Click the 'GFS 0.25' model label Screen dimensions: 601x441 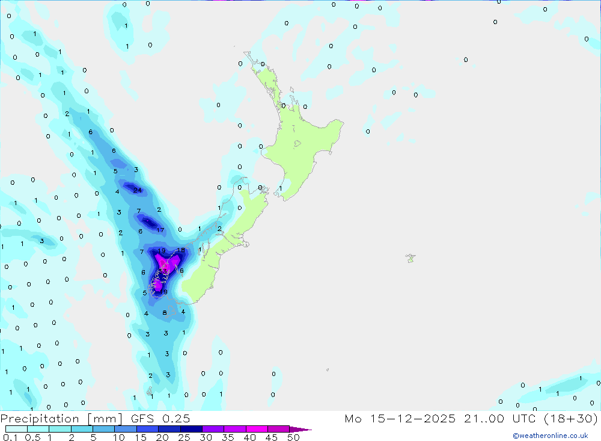pyautogui.click(x=160, y=419)
